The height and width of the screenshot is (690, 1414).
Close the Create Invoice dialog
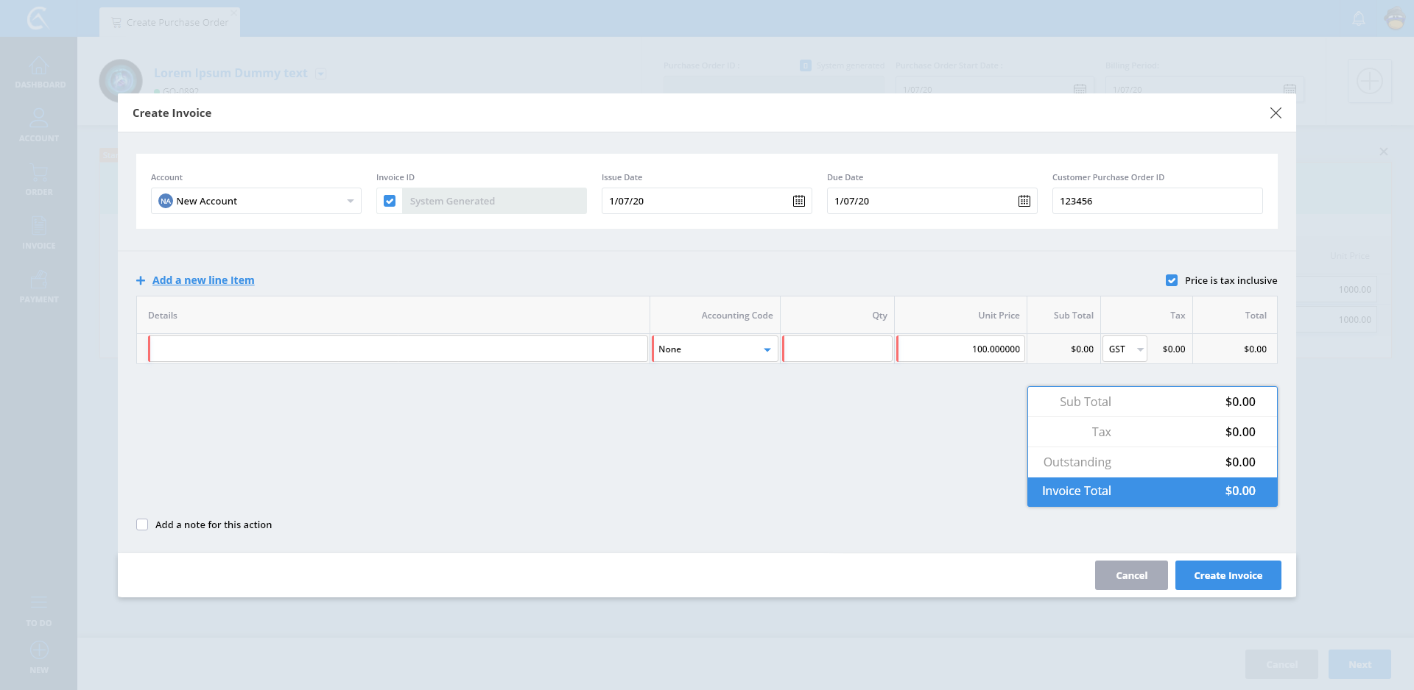pos(1276,113)
